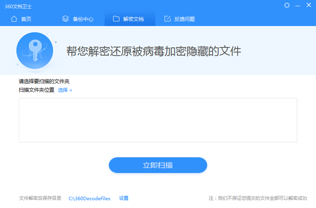Select the 解密文档 tab
The width and height of the screenshot is (316, 208).
point(130,19)
